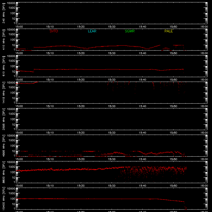The image size is (212, 212).
Task: Click 15:00 tick under the 8800 MHz panel
Action: tap(19, 186)
